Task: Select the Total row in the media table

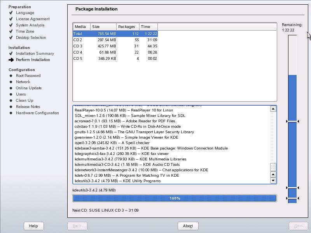Action: point(115,34)
